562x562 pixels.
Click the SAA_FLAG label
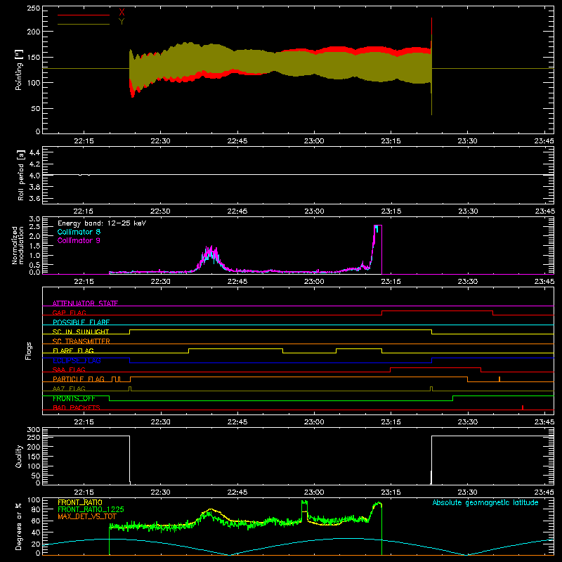click(69, 370)
